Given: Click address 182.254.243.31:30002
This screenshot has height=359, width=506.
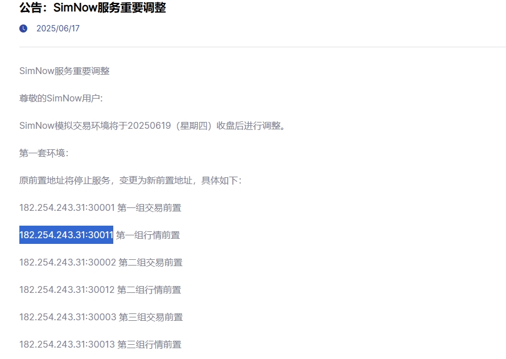Looking at the screenshot, I should click(68, 262).
